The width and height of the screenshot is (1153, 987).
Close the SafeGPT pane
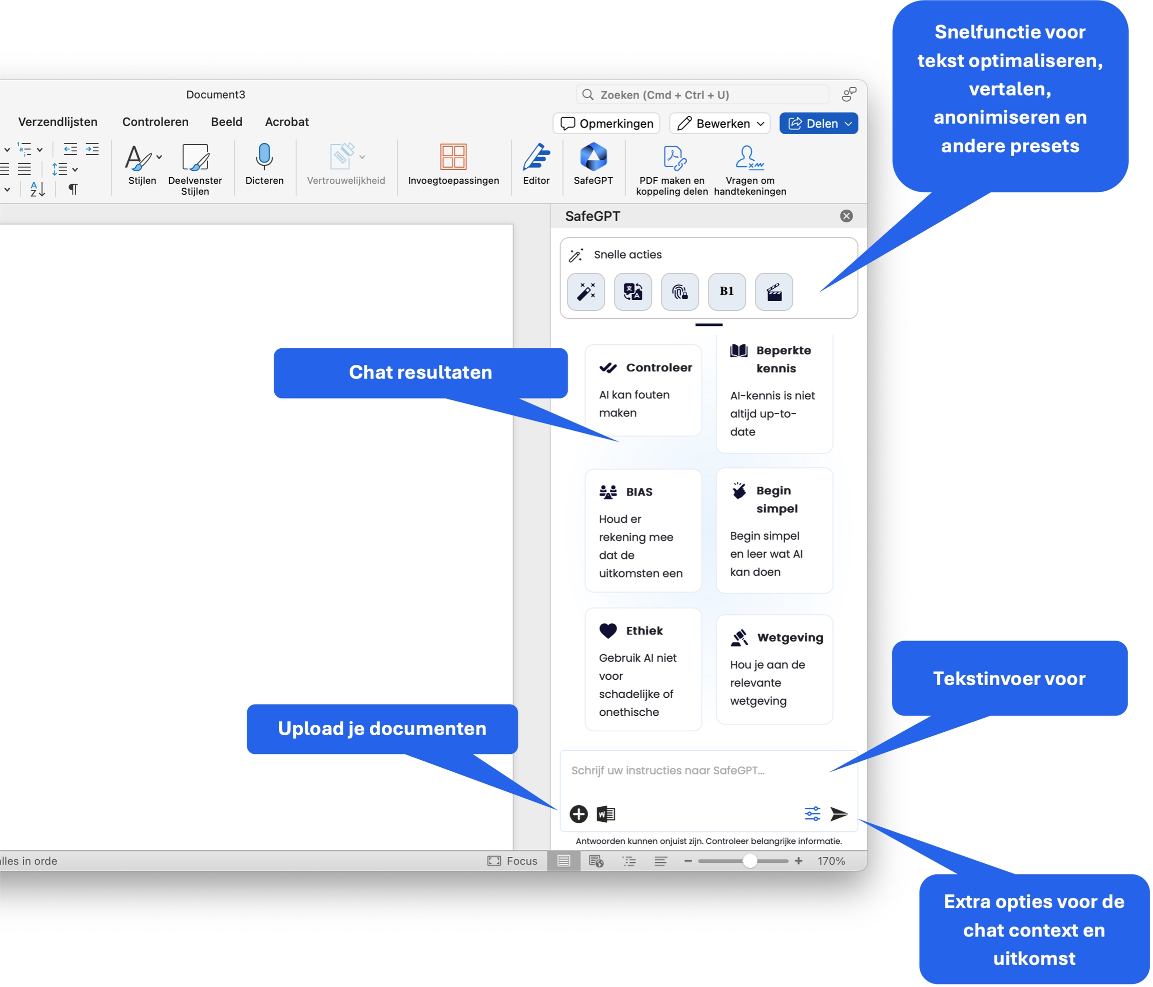(846, 216)
